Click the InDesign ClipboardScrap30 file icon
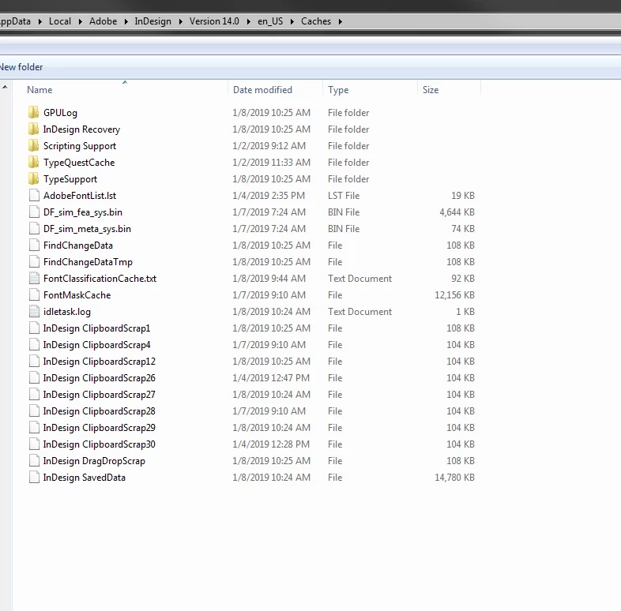The height and width of the screenshot is (611, 621). click(x=34, y=444)
